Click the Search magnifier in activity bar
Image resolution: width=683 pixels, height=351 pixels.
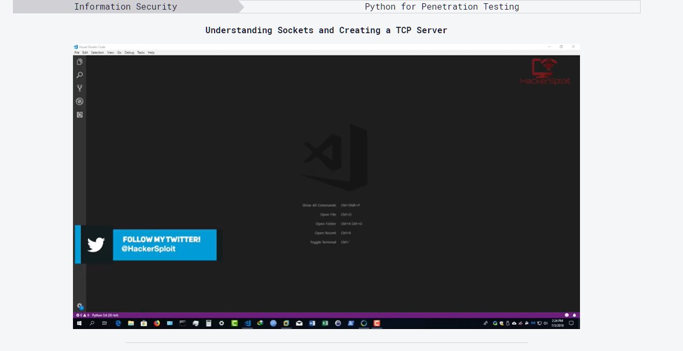(79, 75)
